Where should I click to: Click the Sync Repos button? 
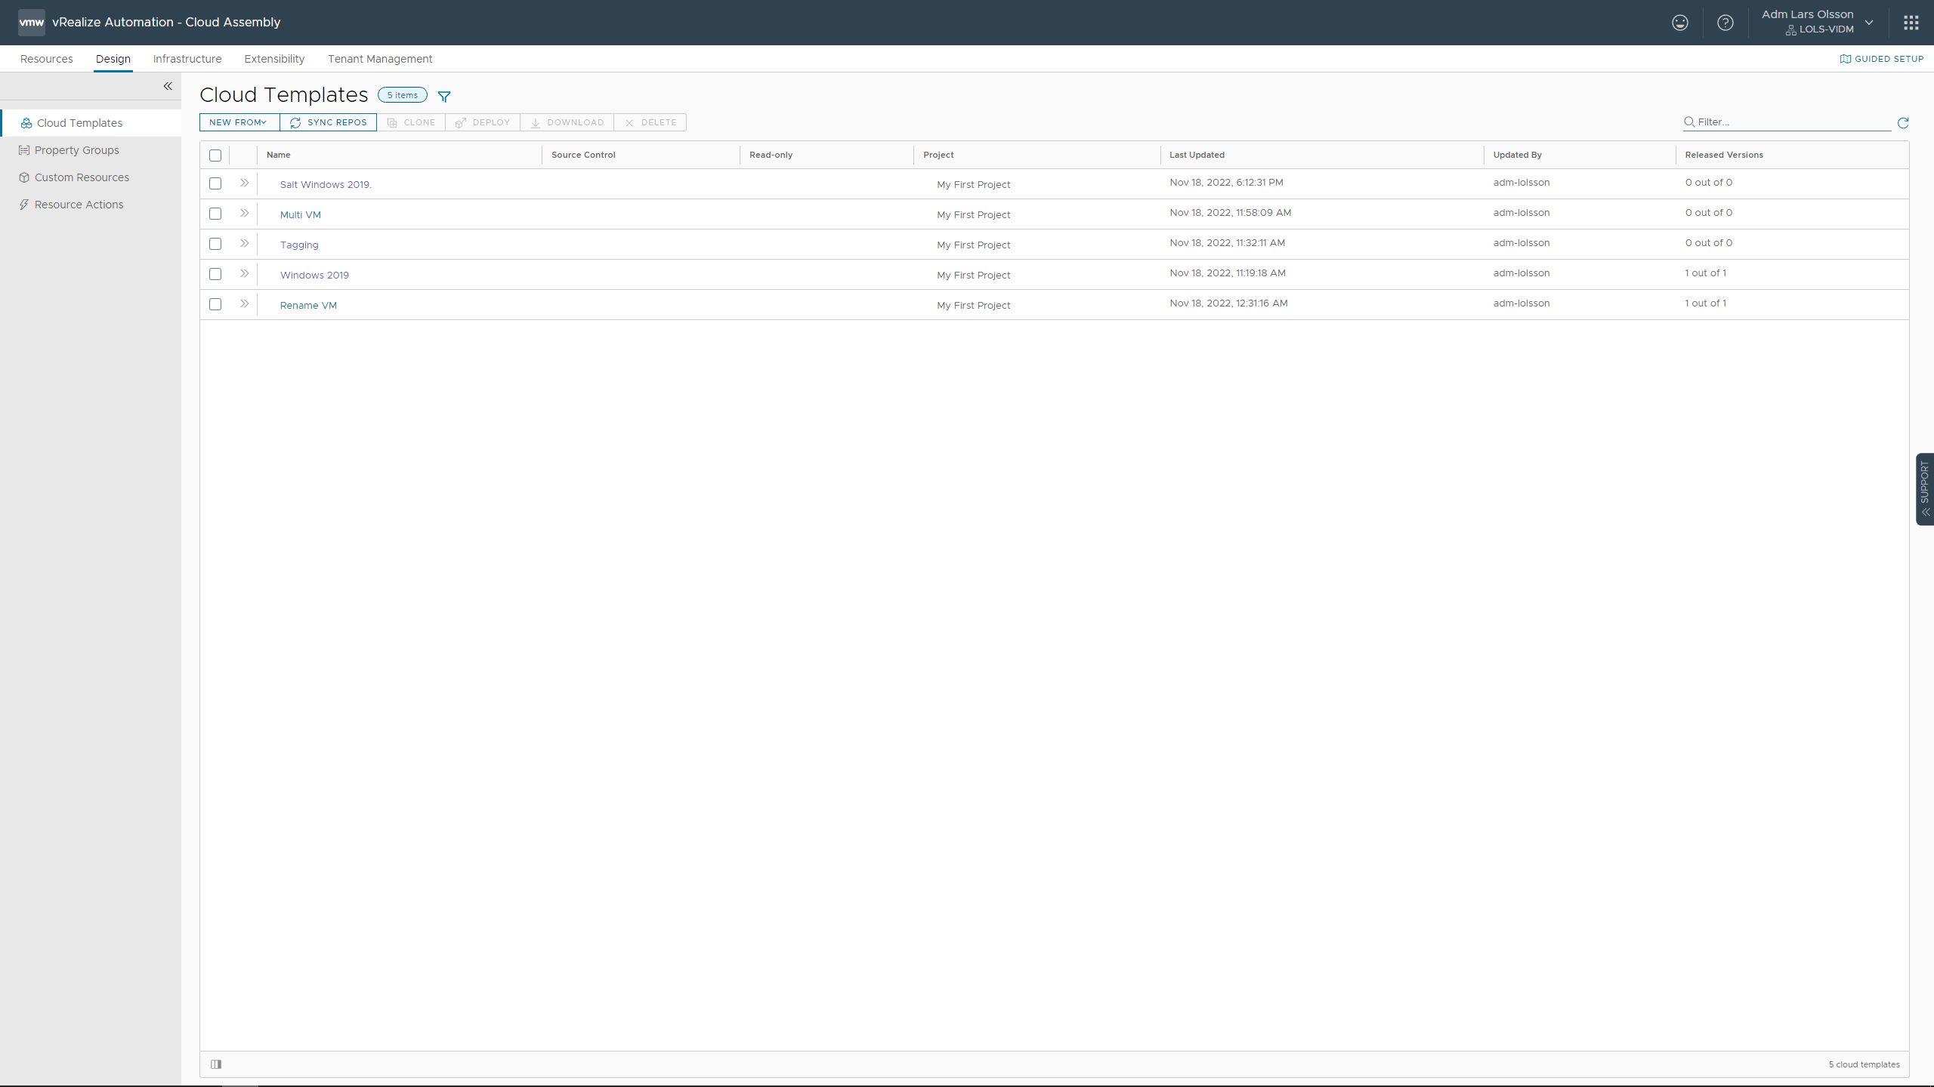pos(328,122)
